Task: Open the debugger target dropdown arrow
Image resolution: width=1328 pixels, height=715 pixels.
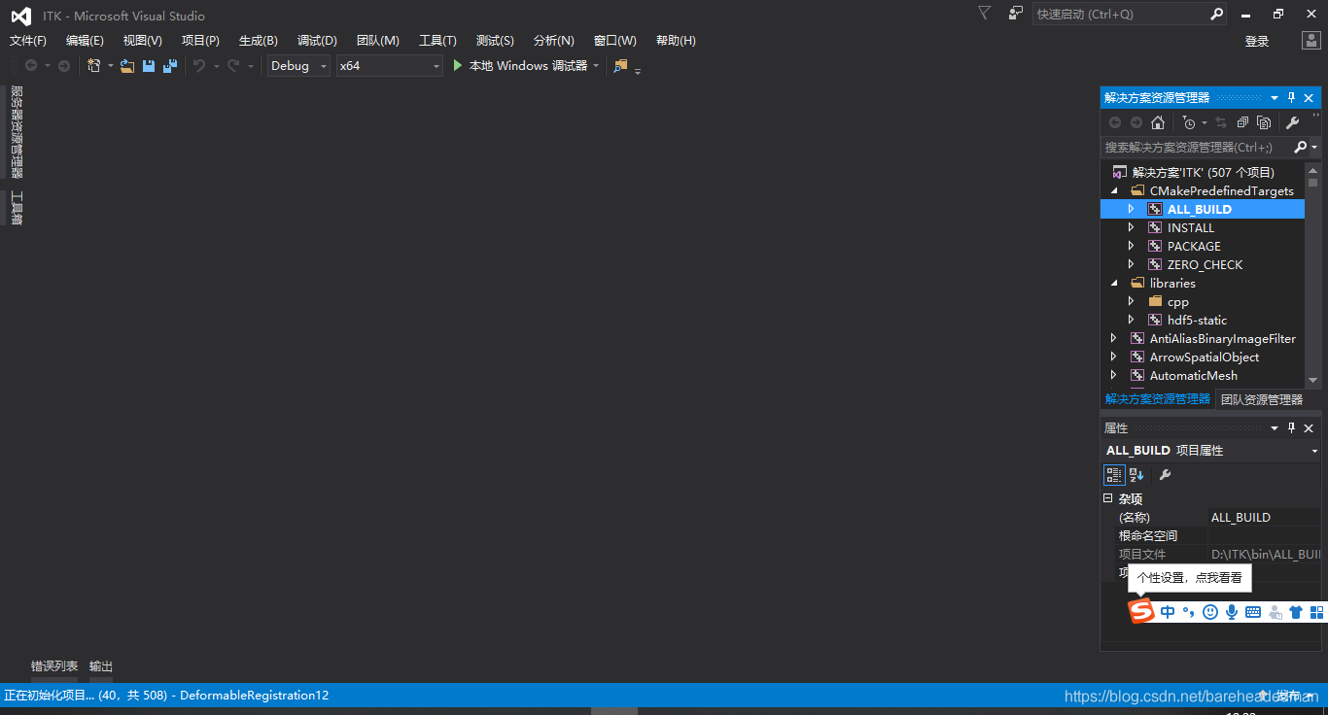Action: pos(596,66)
